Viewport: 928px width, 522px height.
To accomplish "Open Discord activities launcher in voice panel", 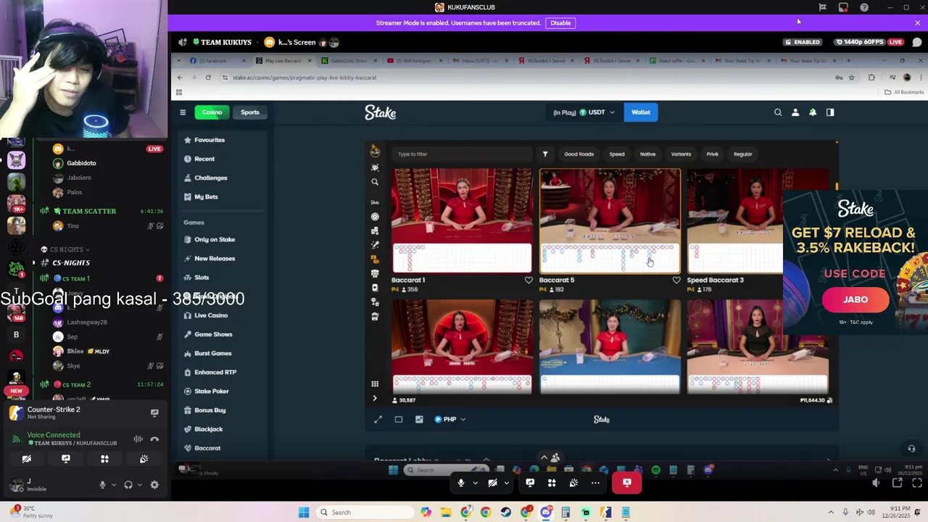I will point(104,459).
